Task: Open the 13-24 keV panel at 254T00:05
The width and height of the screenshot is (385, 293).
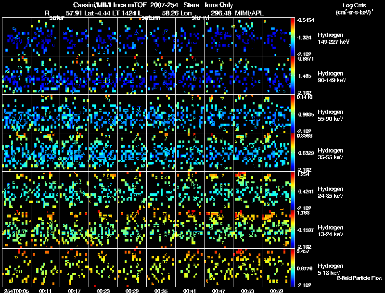Action: tap(17, 229)
